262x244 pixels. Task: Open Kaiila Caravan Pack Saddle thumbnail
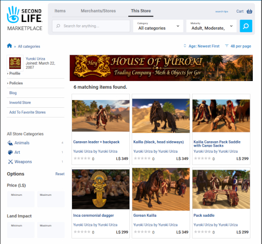coord(221,116)
